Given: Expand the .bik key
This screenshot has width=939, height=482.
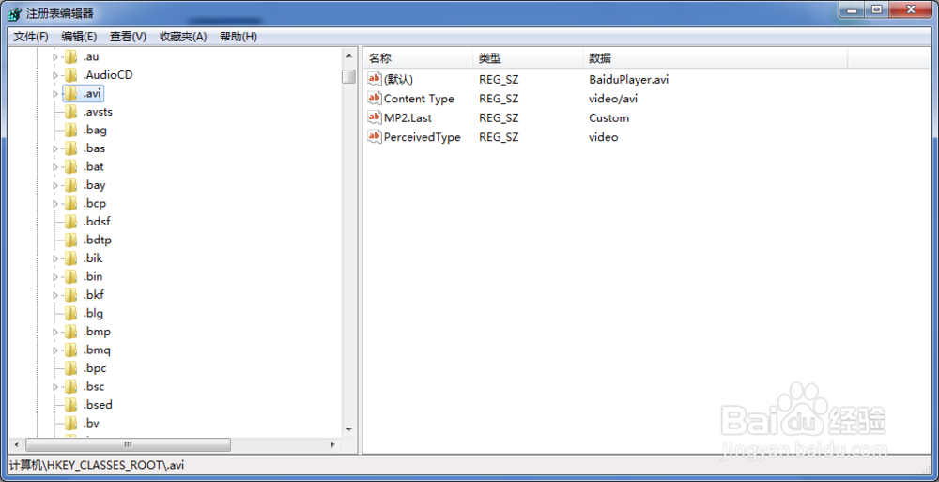Looking at the screenshot, I should [x=55, y=259].
